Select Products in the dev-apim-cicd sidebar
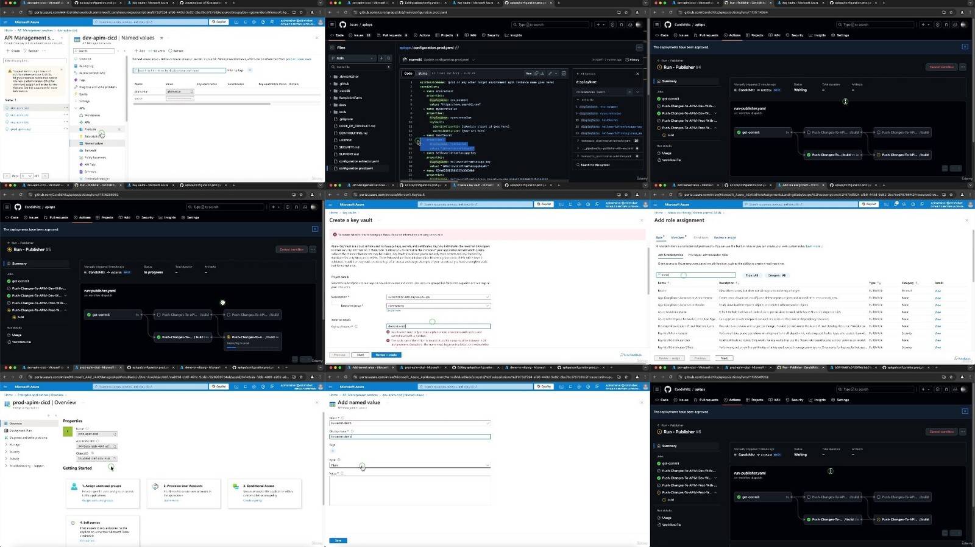The height and width of the screenshot is (547, 975). (x=90, y=129)
